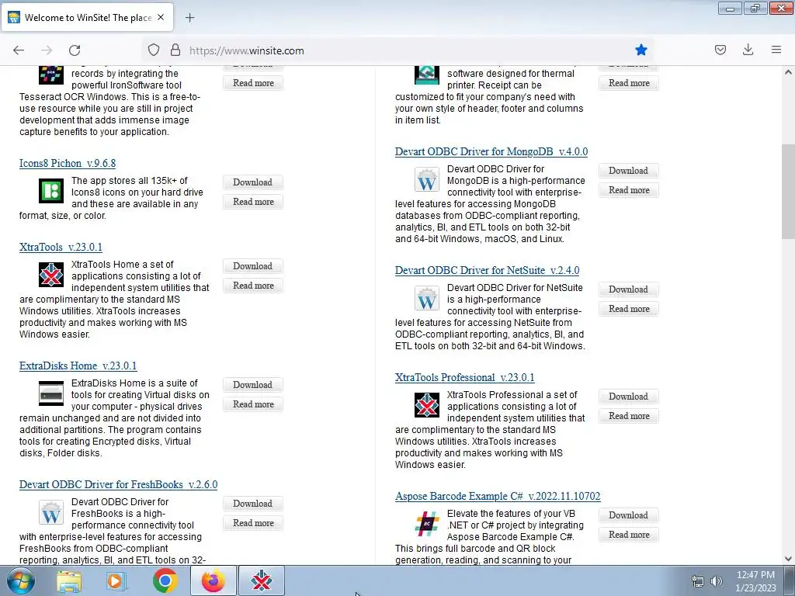The height and width of the screenshot is (596, 795).
Task: Click the page scrollbar down arrow
Action: point(788,559)
